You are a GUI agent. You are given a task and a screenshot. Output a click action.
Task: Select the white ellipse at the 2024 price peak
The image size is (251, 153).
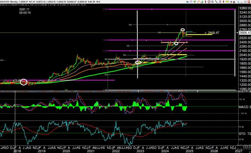tap(183, 30)
